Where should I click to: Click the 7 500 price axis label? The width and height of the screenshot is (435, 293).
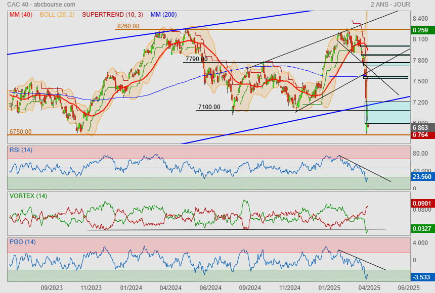[x=420, y=81]
